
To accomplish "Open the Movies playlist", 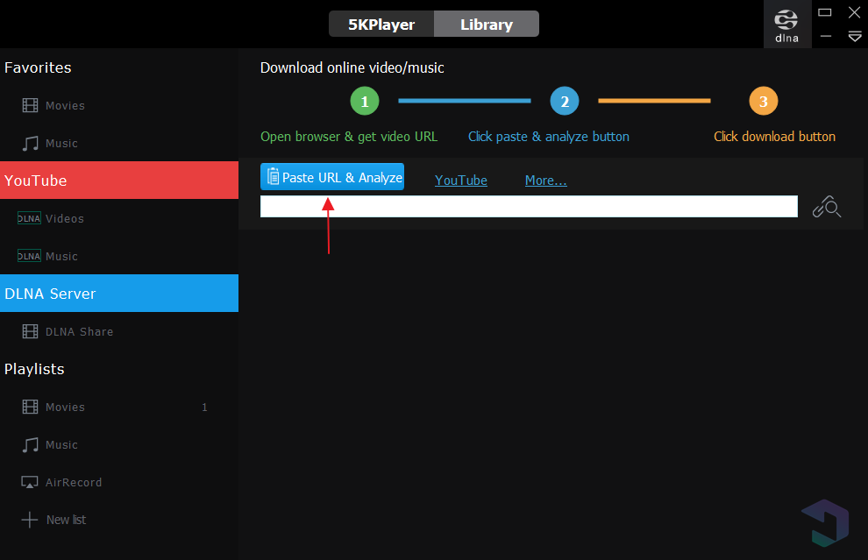I will pyautogui.click(x=65, y=408).
